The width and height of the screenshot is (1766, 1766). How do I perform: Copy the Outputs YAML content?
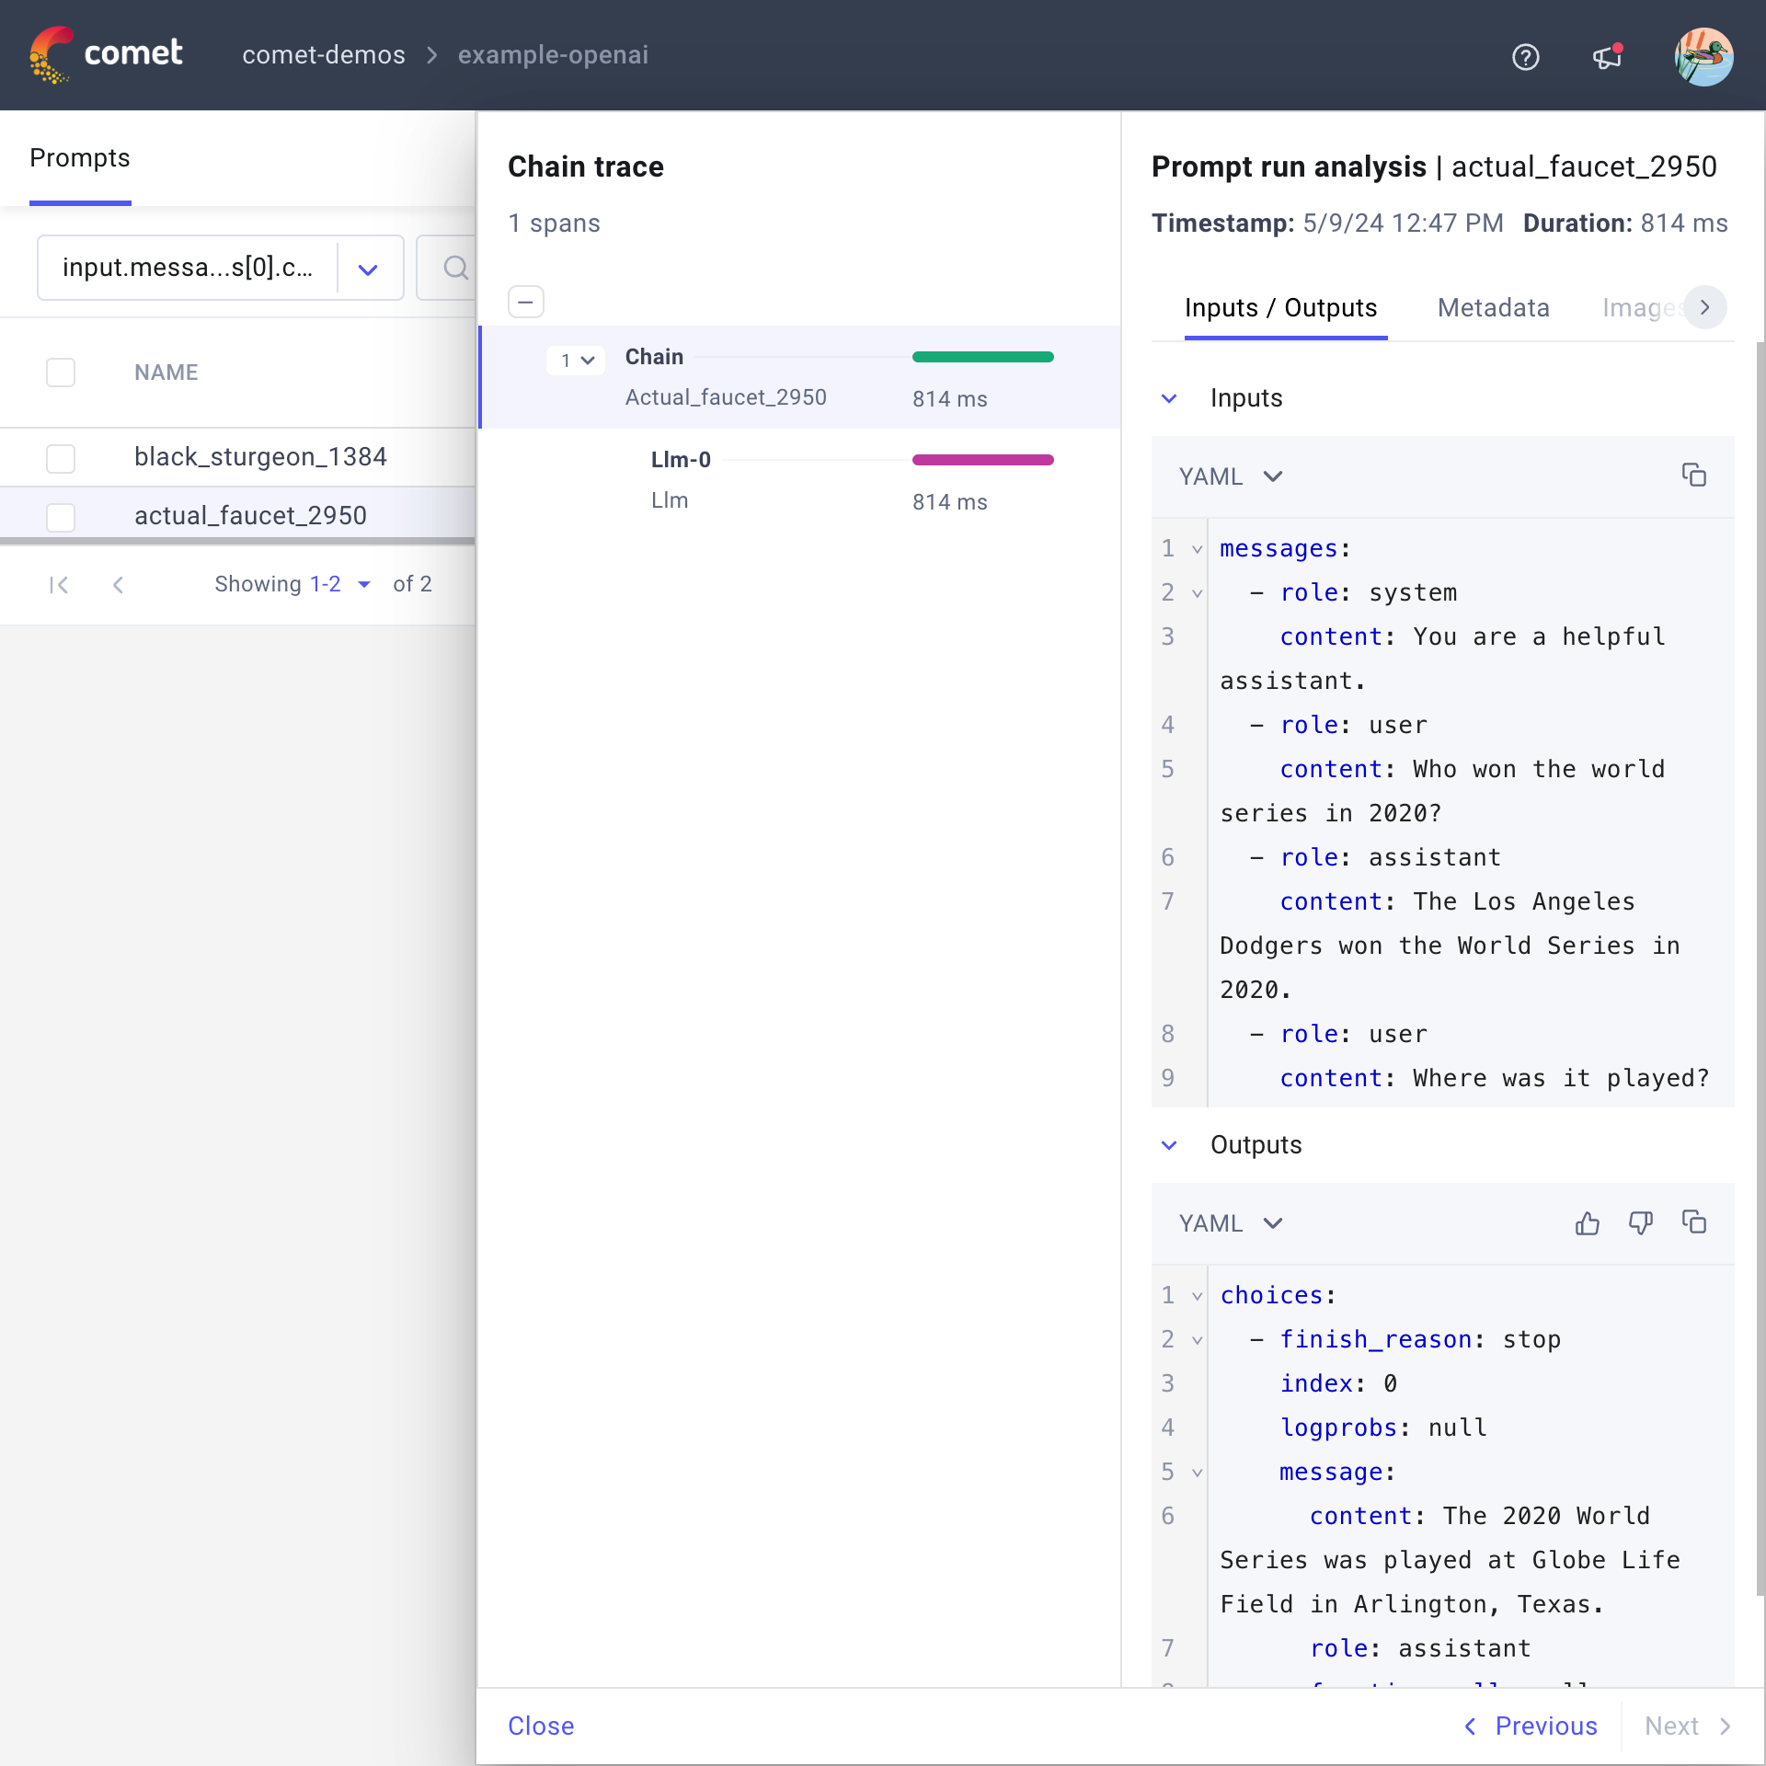1695,1222
